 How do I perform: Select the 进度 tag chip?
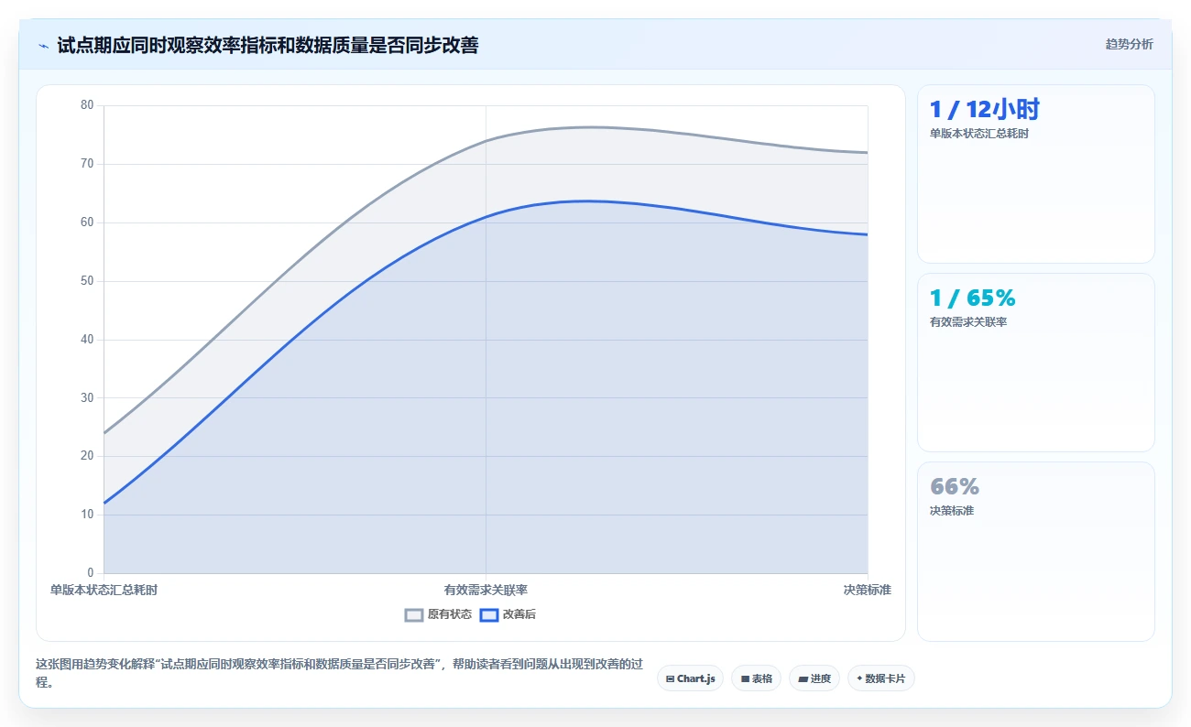(814, 678)
